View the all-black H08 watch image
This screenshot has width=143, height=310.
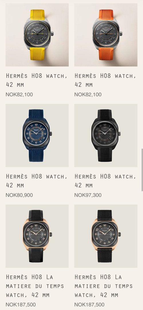106,135
